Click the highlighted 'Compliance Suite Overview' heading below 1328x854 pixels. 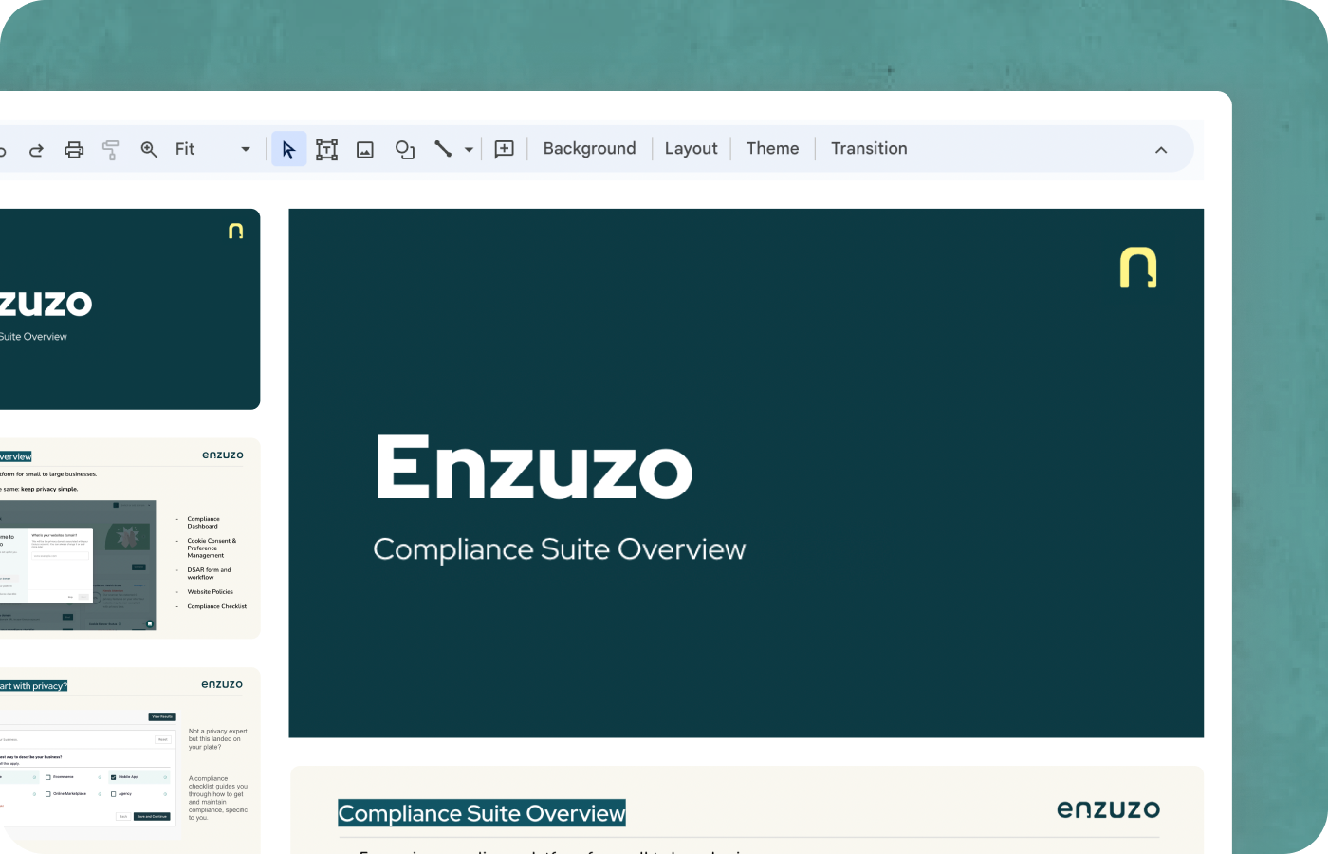[x=482, y=813]
